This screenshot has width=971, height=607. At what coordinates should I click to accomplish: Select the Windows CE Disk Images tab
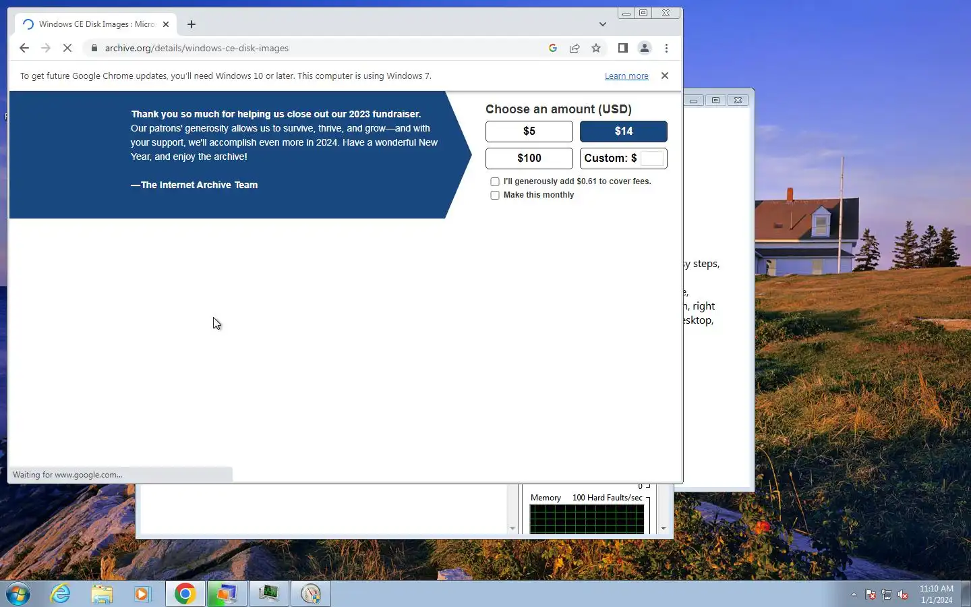(x=96, y=24)
